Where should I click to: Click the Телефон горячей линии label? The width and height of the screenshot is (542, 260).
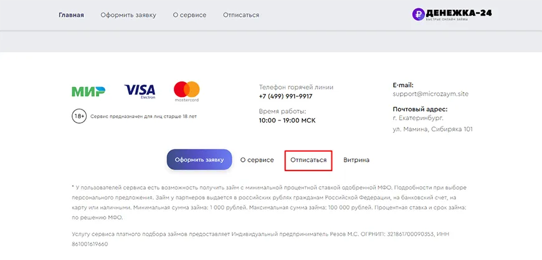(x=296, y=87)
